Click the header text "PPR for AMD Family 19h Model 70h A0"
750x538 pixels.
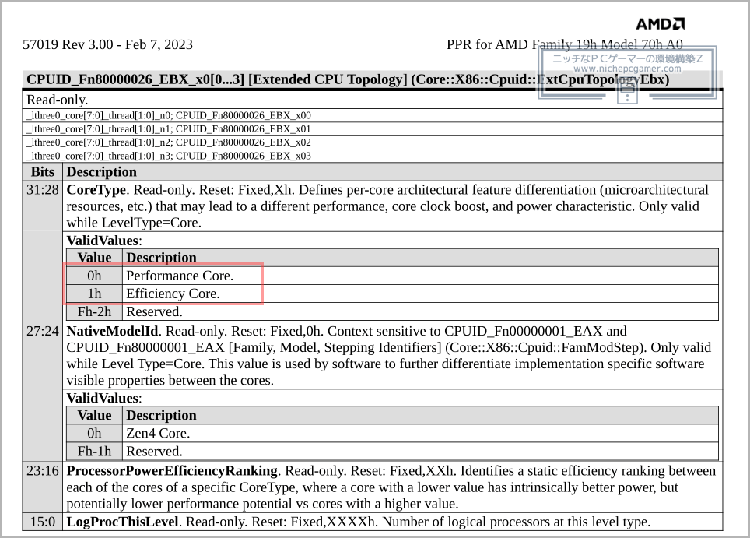coord(564,44)
